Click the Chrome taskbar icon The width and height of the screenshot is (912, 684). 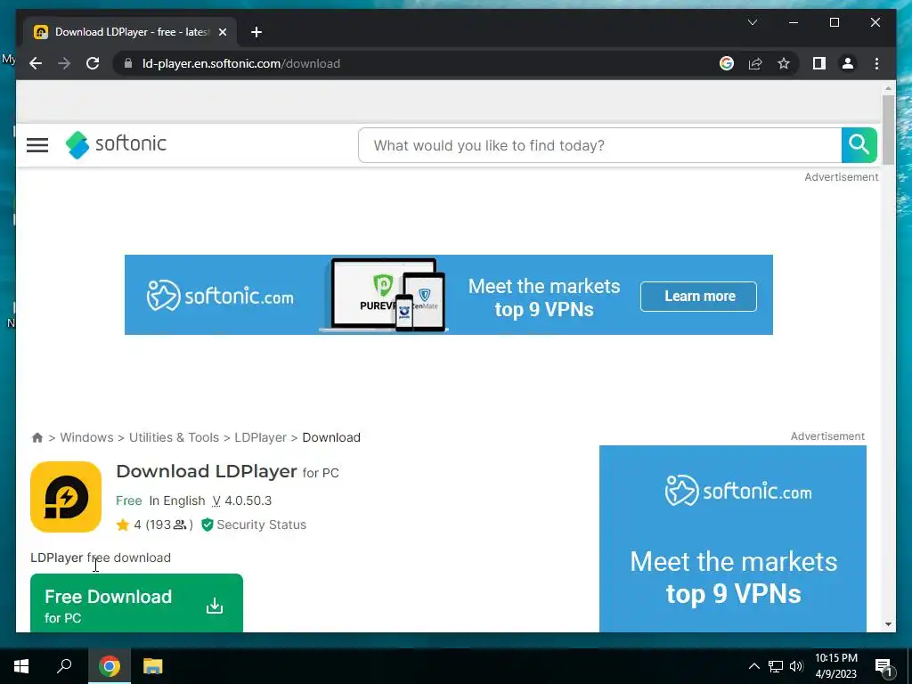pyautogui.click(x=110, y=666)
